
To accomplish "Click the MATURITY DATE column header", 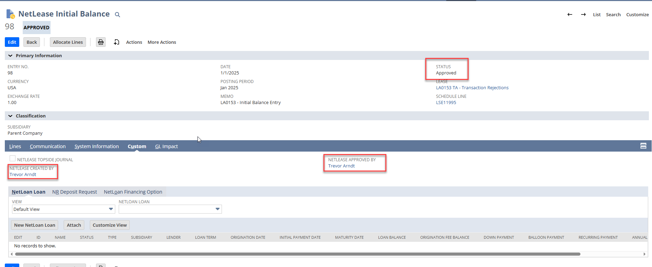I will point(349,237).
